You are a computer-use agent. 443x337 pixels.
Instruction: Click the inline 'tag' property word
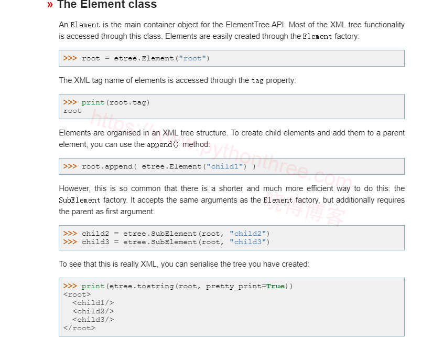click(257, 81)
